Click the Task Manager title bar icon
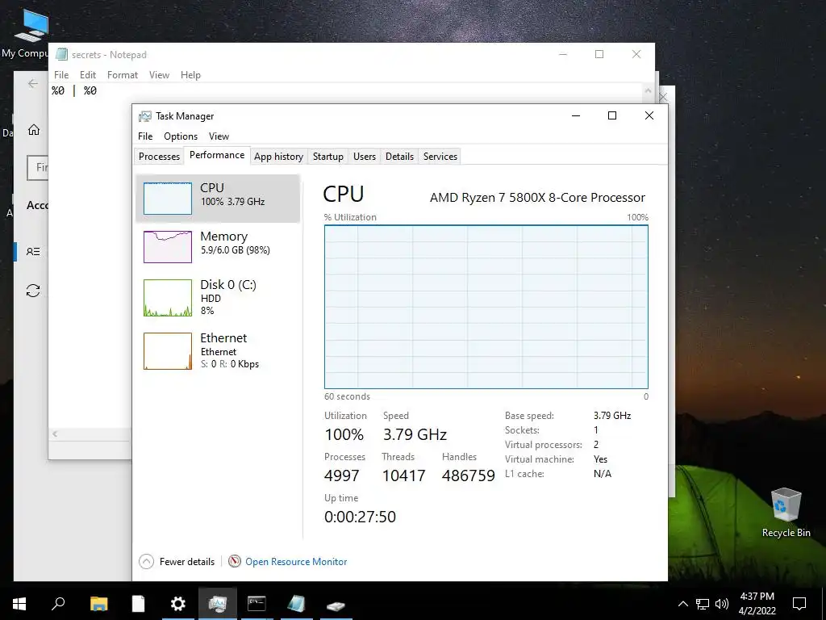826x620 pixels. pyautogui.click(x=145, y=116)
